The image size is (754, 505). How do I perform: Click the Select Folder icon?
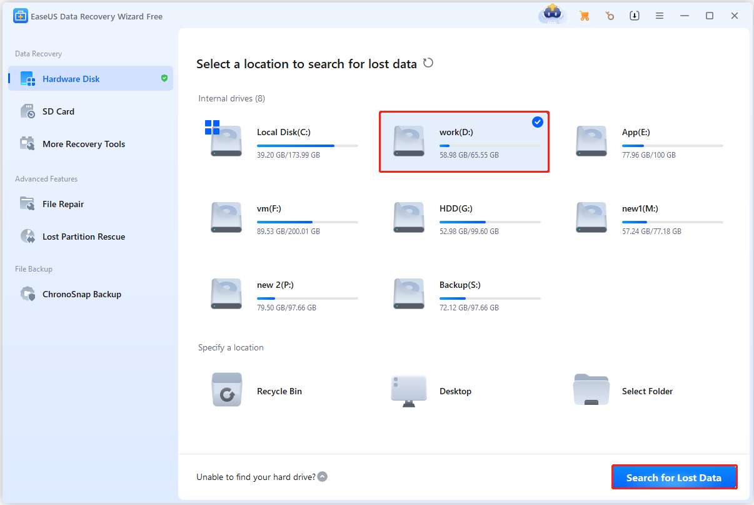coord(591,390)
